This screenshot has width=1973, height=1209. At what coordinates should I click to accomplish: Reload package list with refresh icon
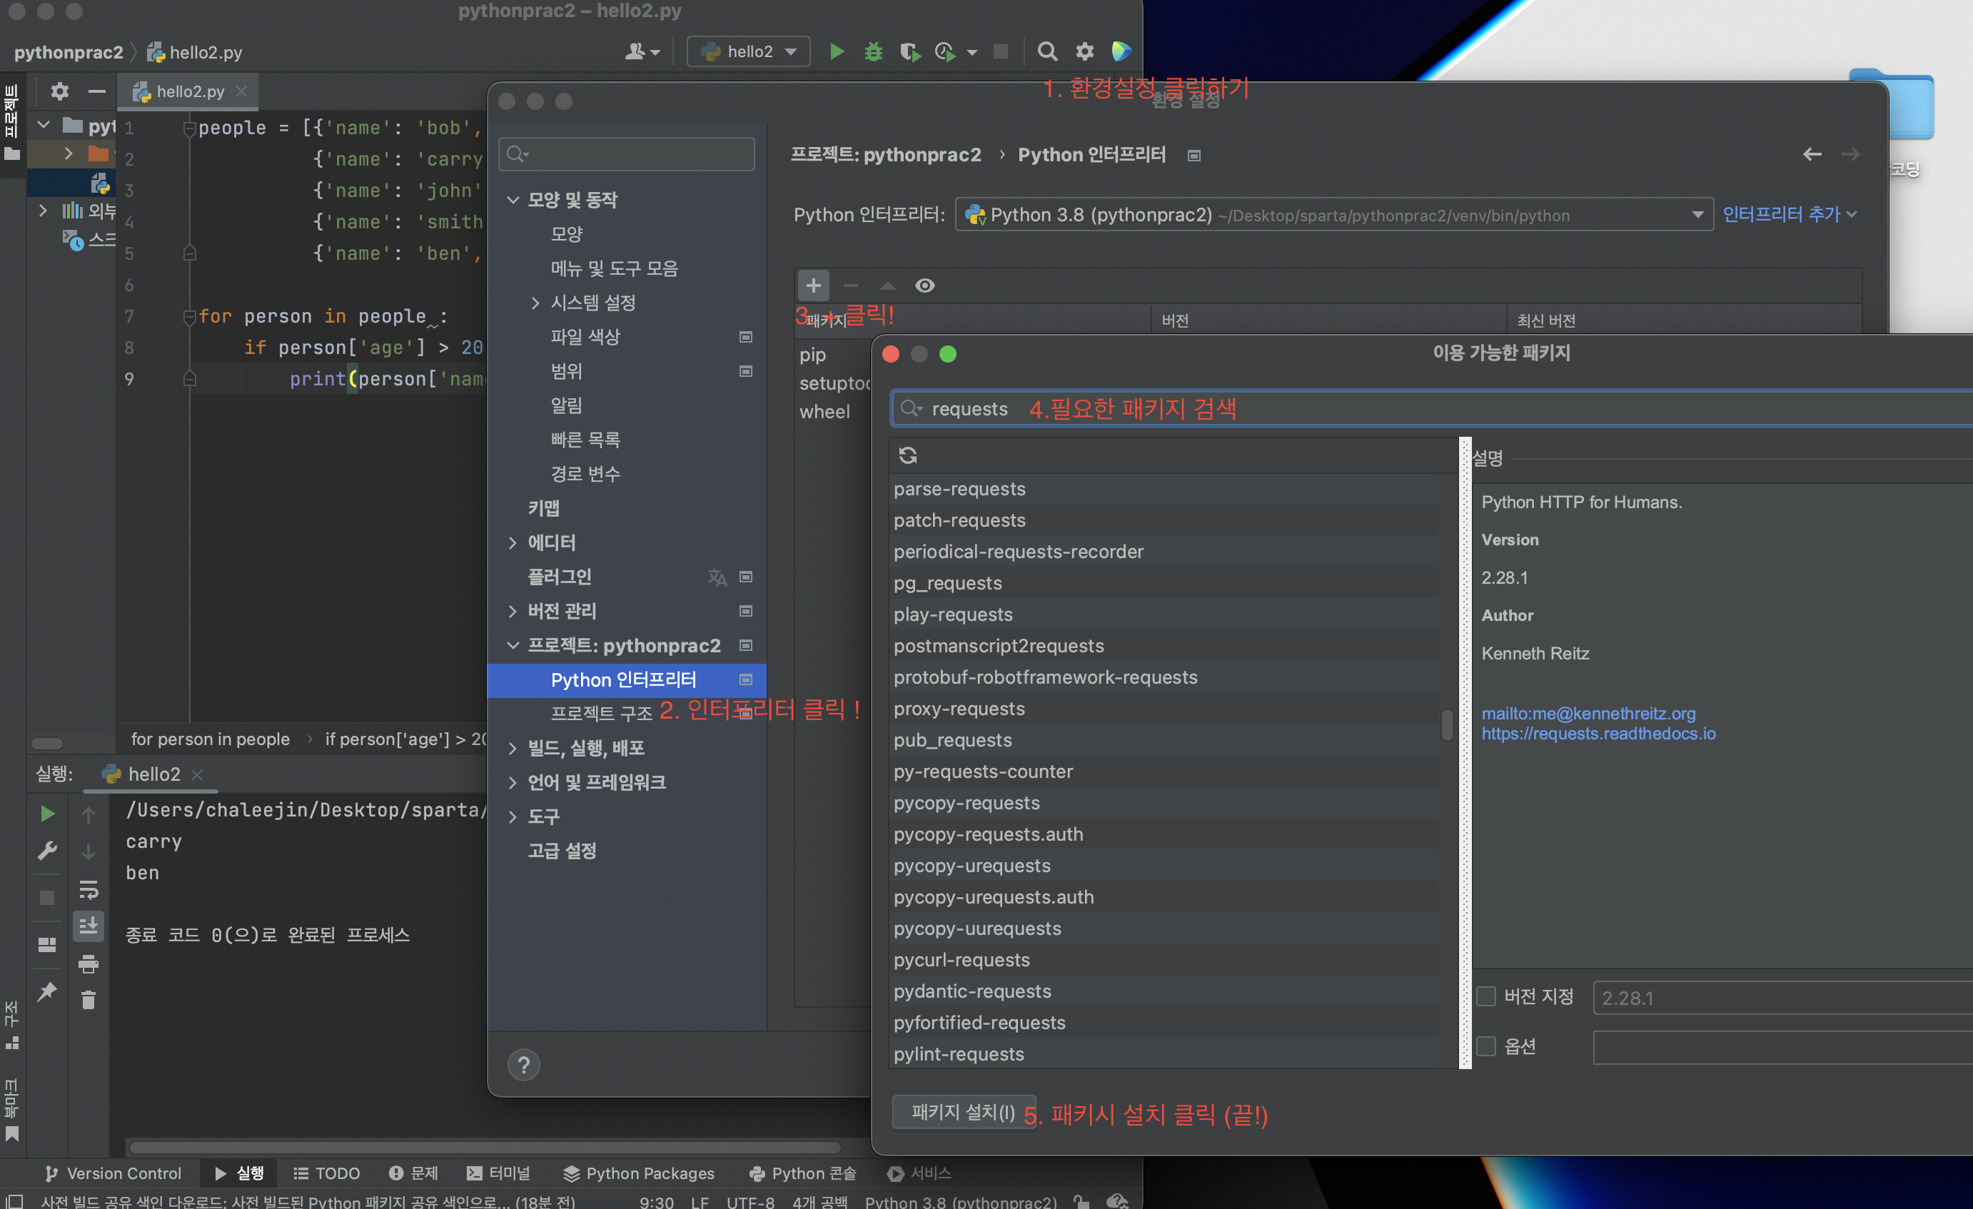tap(907, 455)
